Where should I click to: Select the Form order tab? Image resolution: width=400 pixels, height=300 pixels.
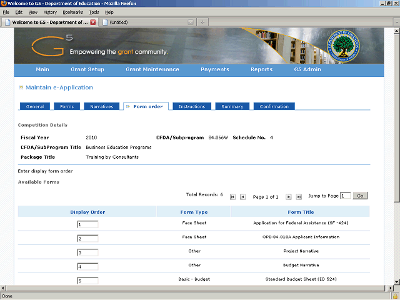(x=146, y=106)
